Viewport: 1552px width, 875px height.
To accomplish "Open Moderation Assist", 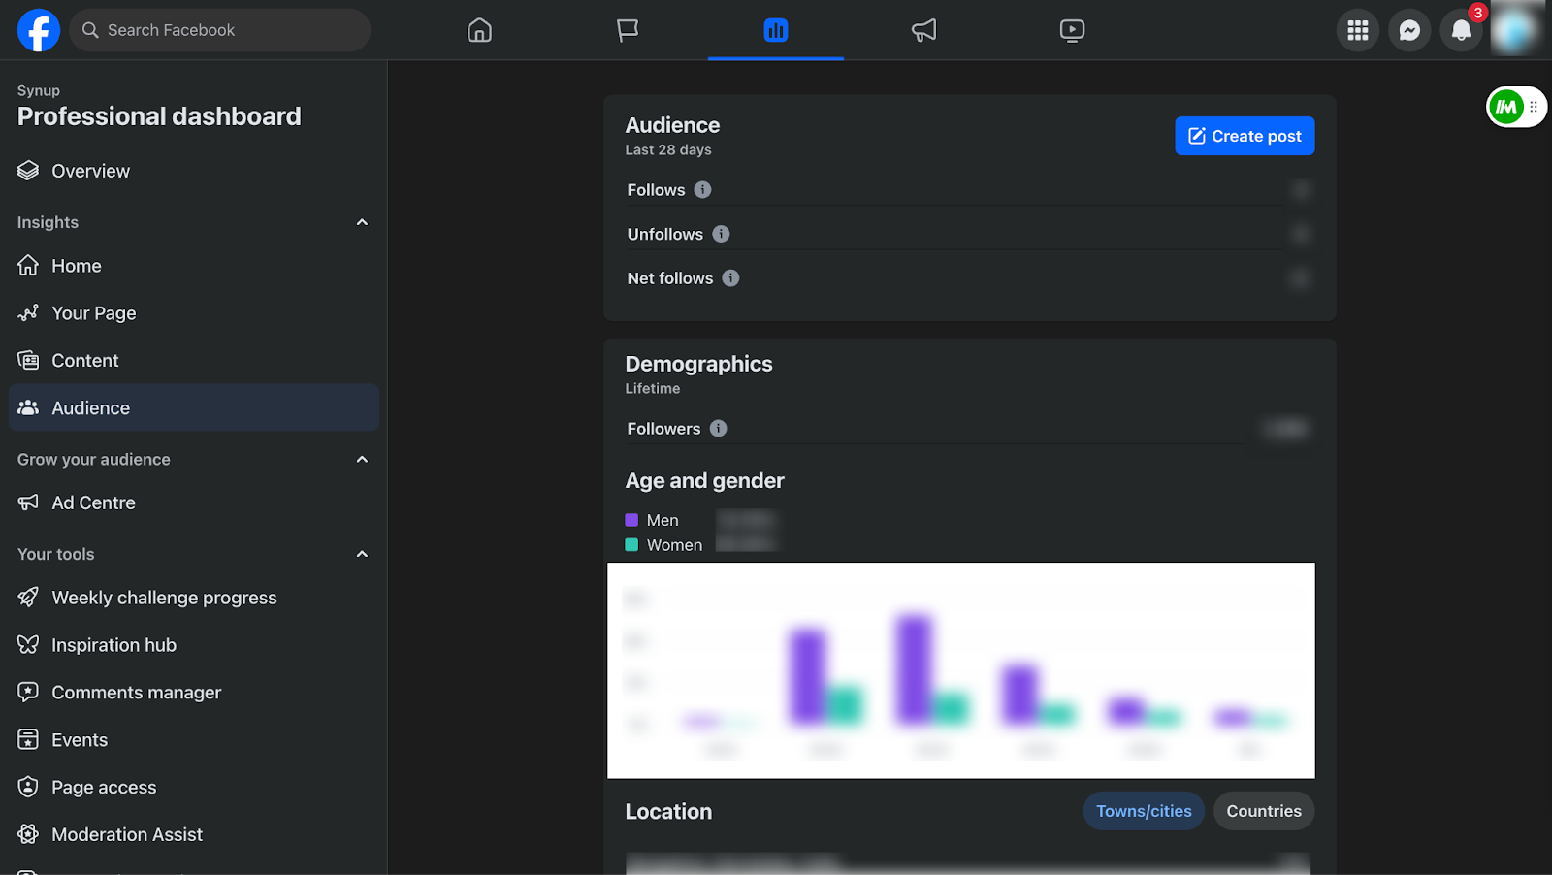I will [x=194, y=834].
